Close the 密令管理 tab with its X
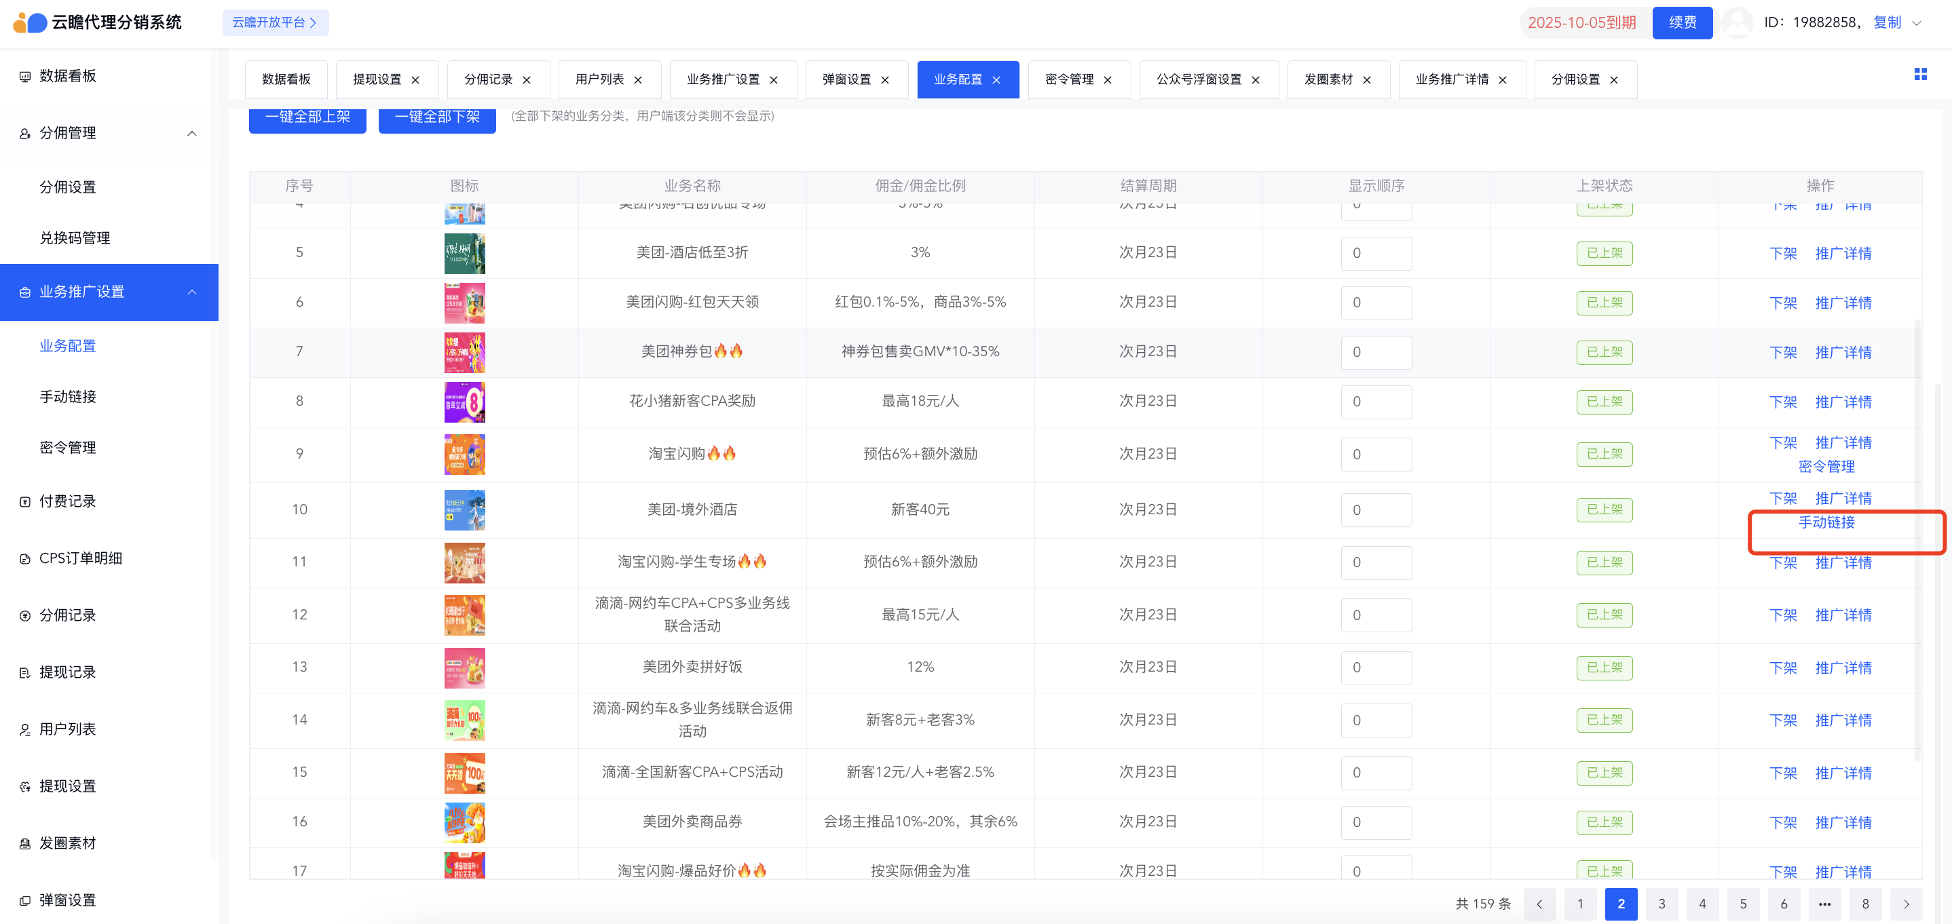This screenshot has height=924, width=1952. coord(1107,80)
